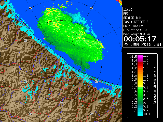The image size is (163, 122).
Task: Click the northwest "60" range ring label
Action: click(31, 8)
